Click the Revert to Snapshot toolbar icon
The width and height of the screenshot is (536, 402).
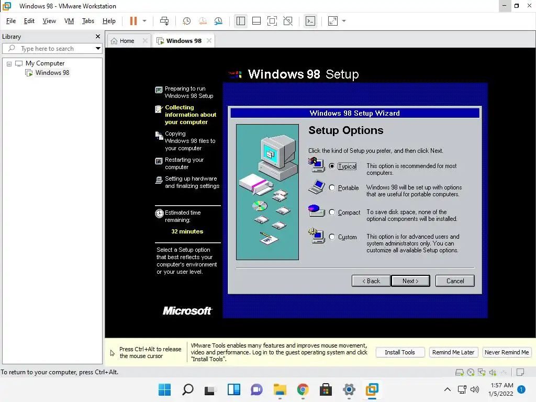[203, 21]
